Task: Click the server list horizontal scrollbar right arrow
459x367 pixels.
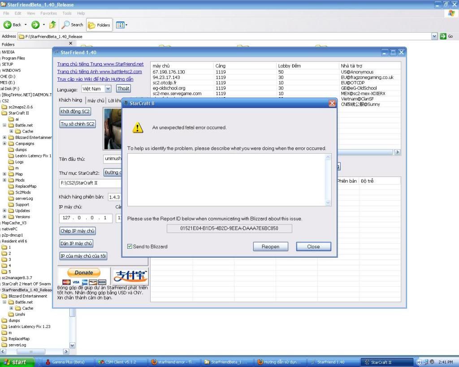Action: click(x=397, y=152)
